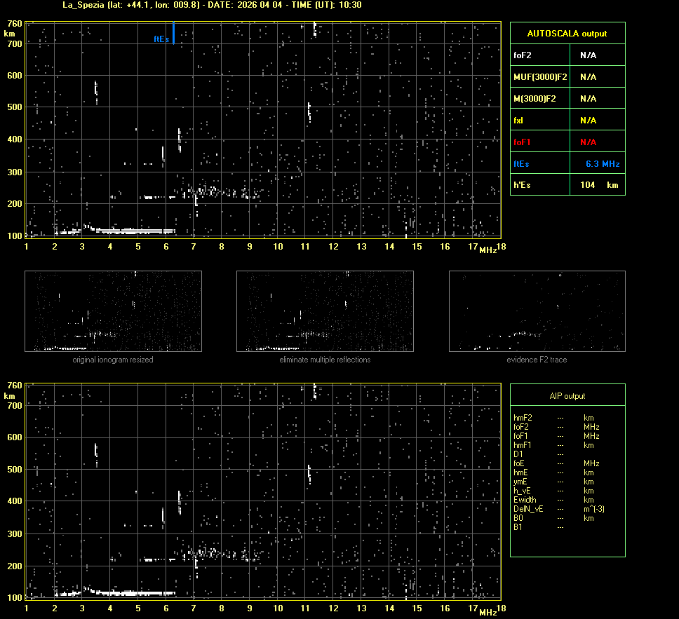Click the AUTOSCALA output header
Viewport: 679px width, 619px height.
click(x=567, y=34)
